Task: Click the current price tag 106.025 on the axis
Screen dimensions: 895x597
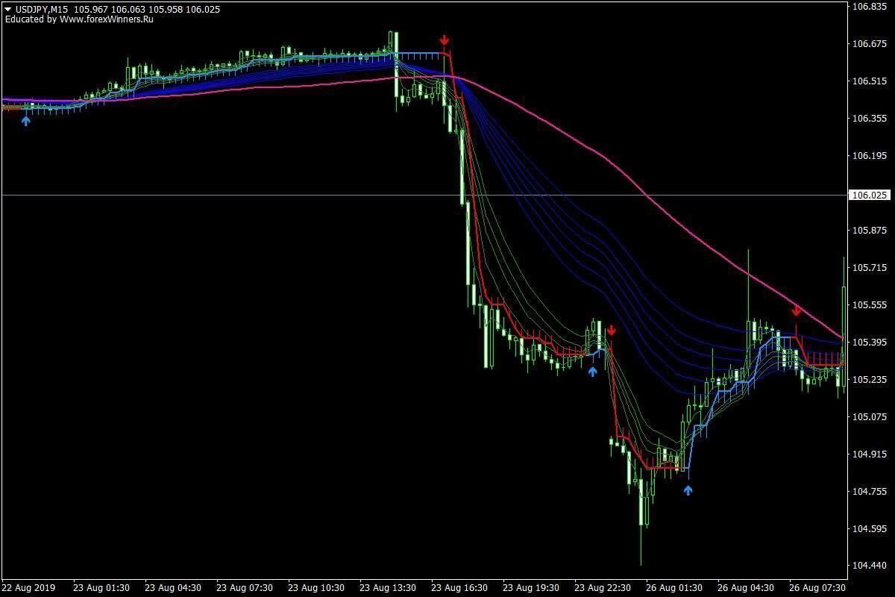Action: coord(870,195)
